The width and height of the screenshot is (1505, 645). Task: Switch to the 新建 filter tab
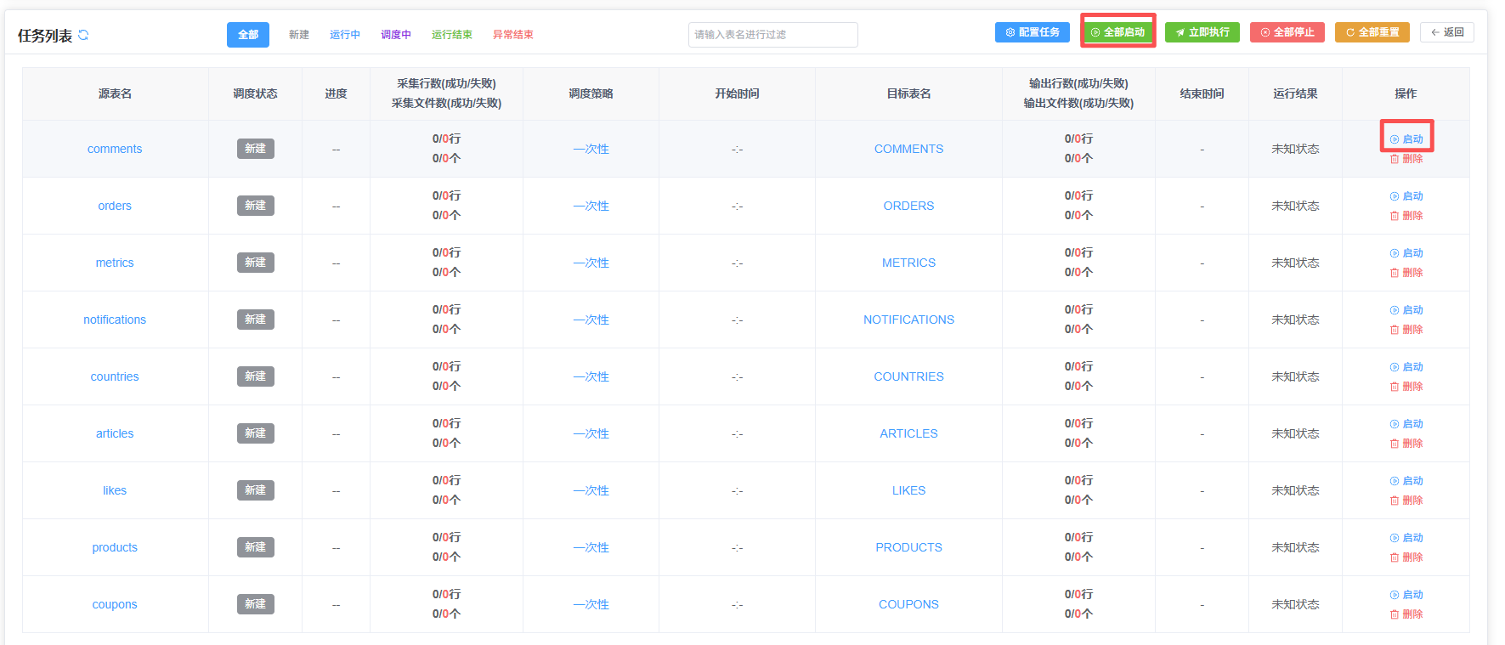[x=298, y=35]
